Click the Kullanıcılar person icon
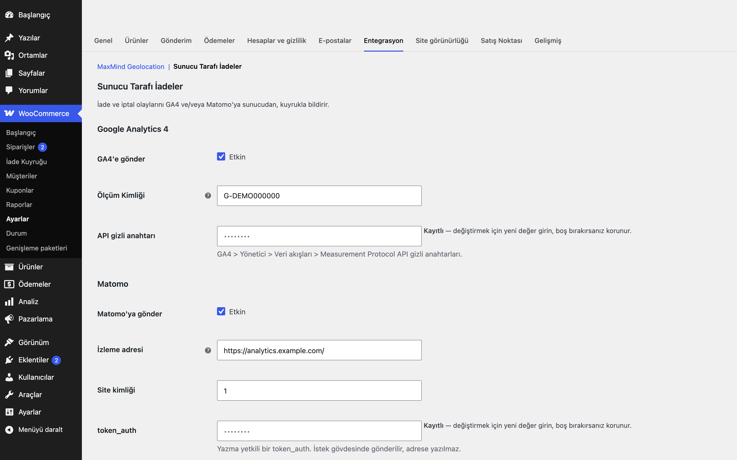The image size is (737, 460). pyautogui.click(x=9, y=377)
